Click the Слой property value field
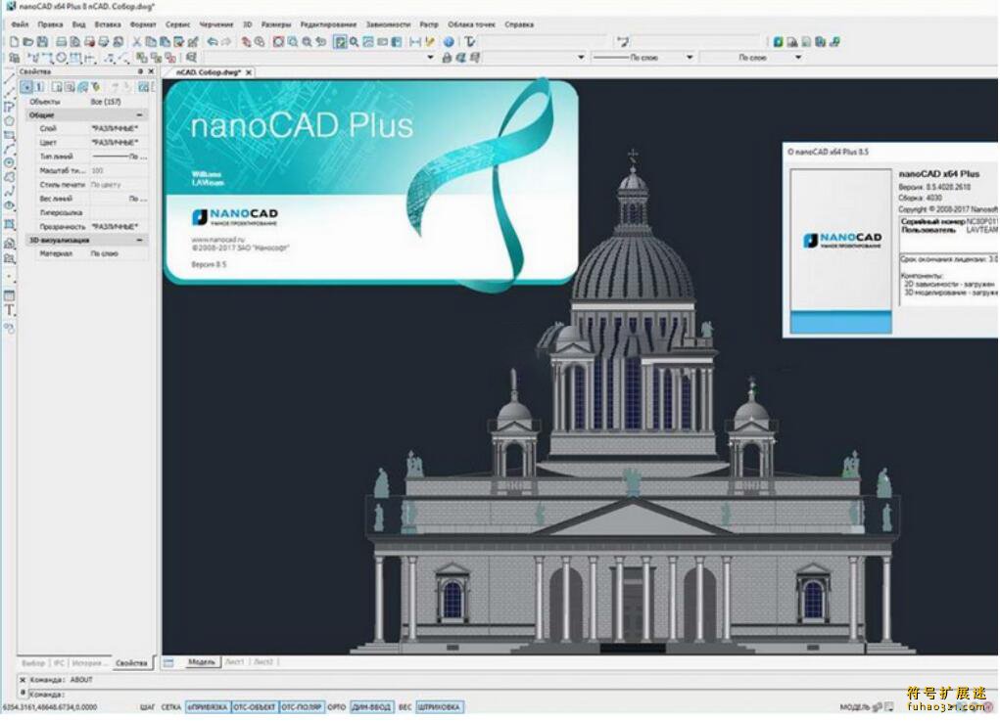 pos(119,129)
